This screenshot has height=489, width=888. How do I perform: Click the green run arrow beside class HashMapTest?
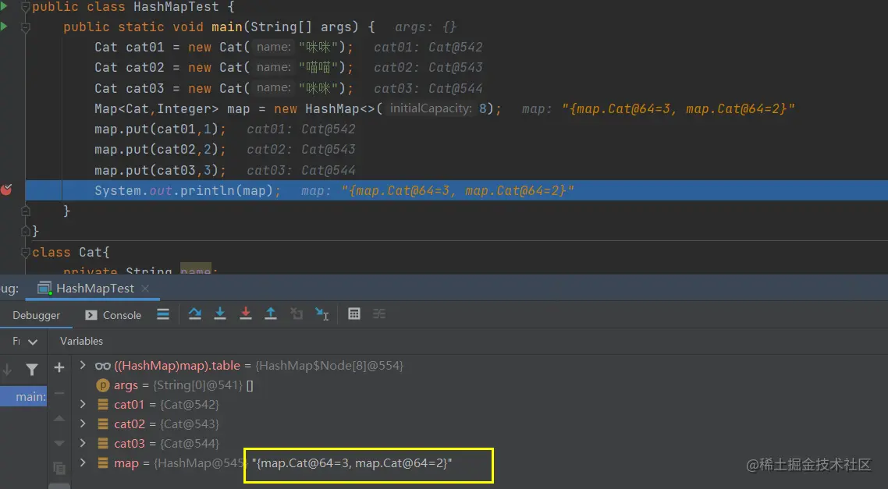4,6
